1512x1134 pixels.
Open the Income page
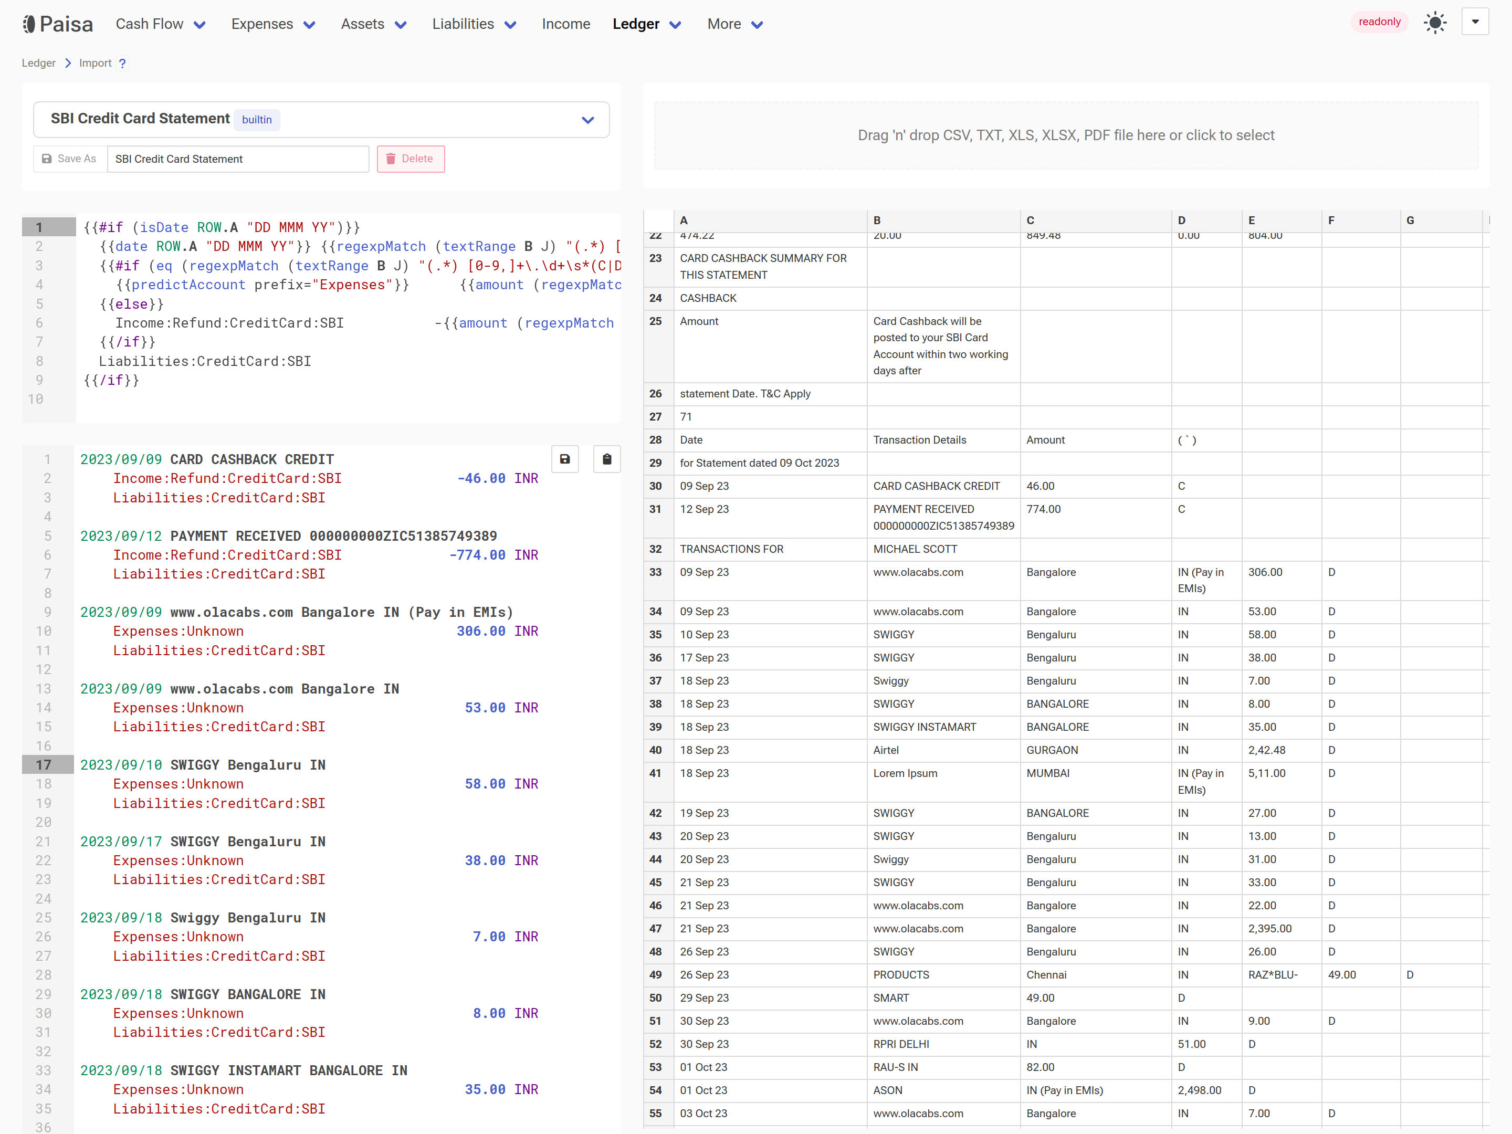click(566, 24)
